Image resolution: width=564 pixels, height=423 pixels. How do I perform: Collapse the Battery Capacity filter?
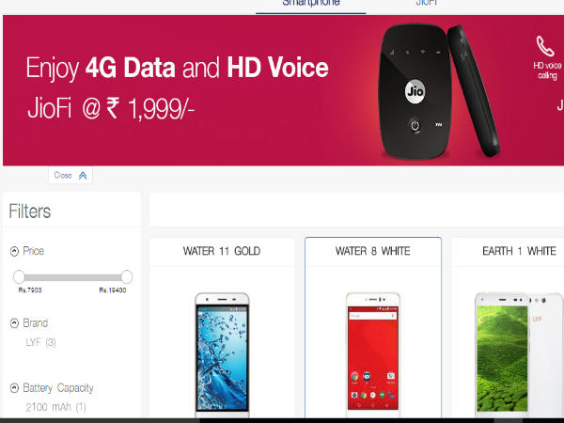14,388
